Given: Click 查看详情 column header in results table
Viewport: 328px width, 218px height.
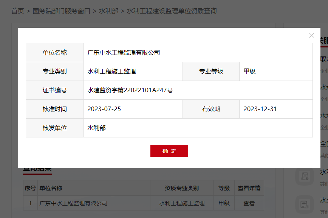Looking at the screenshot, I should 249,188.
